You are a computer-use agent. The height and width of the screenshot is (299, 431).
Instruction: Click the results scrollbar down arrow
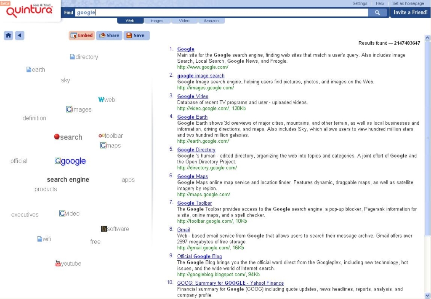(x=428, y=296)
